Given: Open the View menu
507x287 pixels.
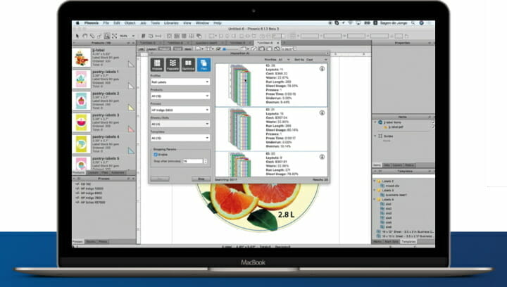Looking at the screenshot, I should pyautogui.click(x=187, y=23).
